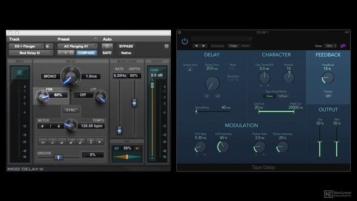Click the Low Cut handle on filter slider

(x=259, y=112)
